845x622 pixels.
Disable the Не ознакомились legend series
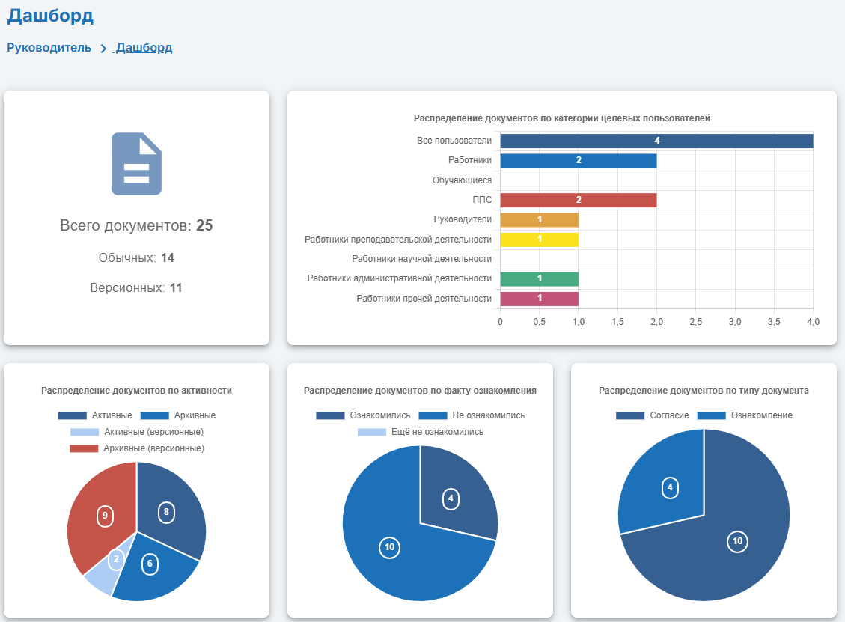click(x=472, y=415)
